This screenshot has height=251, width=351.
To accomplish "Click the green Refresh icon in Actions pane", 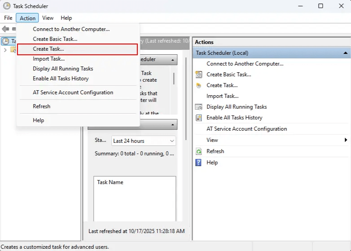I will pyautogui.click(x=199, y=151).
